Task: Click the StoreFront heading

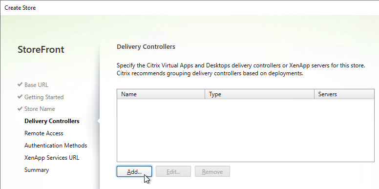Action: pos(41,49)
